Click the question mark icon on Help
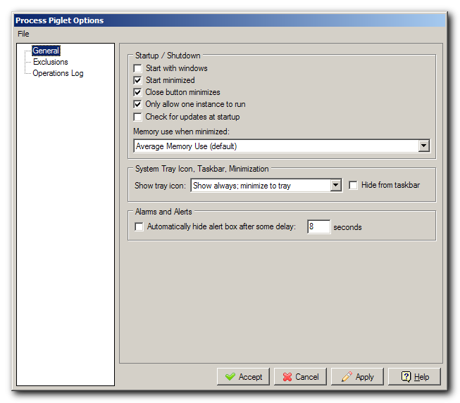 click(x=406, y=377)
